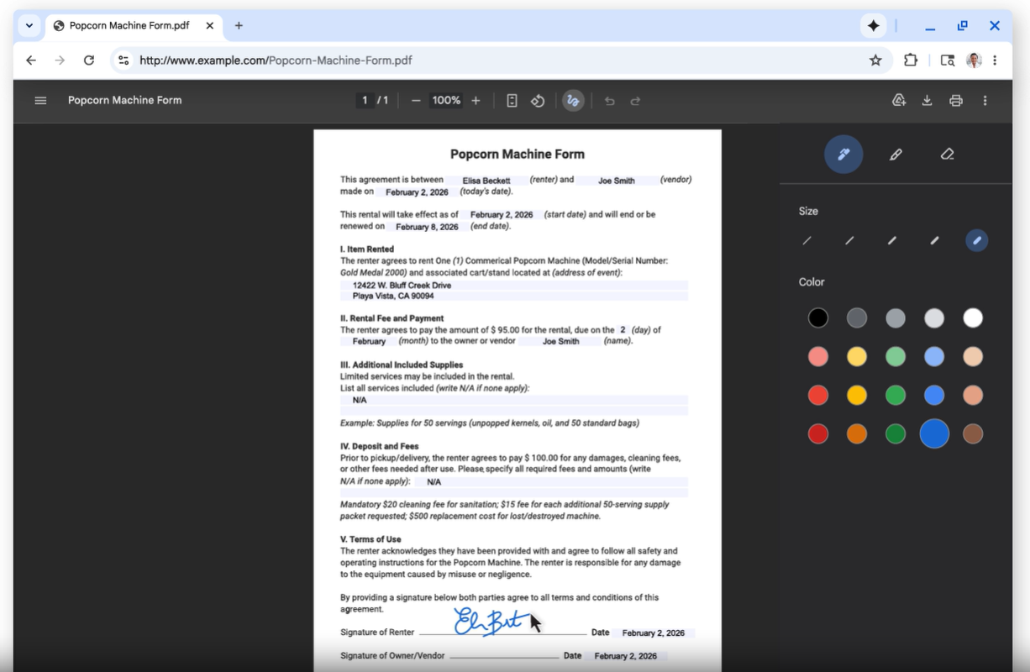This screenshot has width=1030, height=672.
Task: Click the page number input field
Action: [x=365, y=101]
